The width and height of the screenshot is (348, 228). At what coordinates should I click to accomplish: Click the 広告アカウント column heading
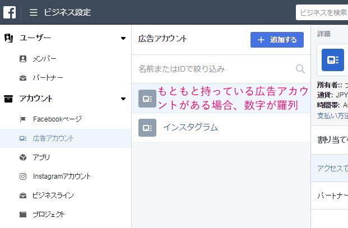[x=163, y=39]
